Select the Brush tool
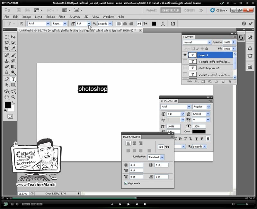Screen dimensions: 257x209 [x=13, y=55]
